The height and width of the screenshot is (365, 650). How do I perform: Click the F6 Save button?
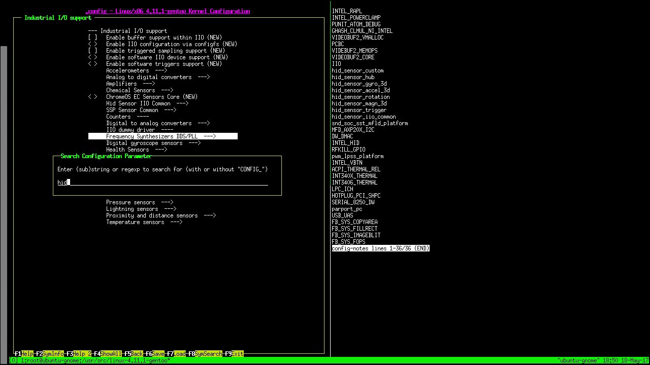(x=155, y=353)
